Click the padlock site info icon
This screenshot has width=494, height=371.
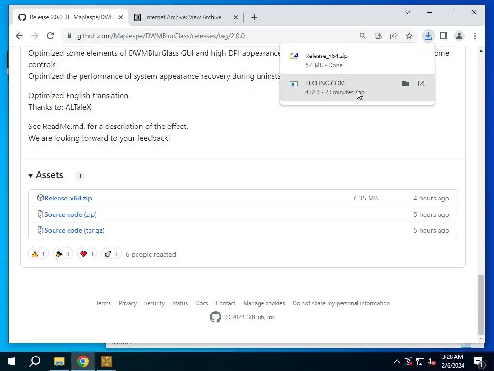tap(69, 36)
